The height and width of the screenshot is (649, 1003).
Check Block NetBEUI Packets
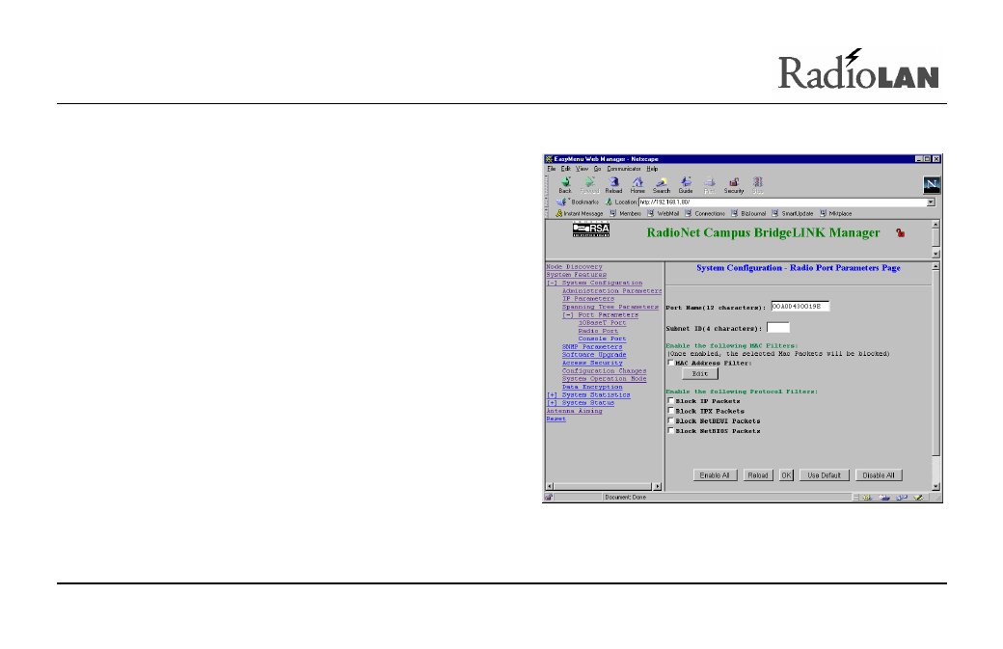(x=670, y=420)
